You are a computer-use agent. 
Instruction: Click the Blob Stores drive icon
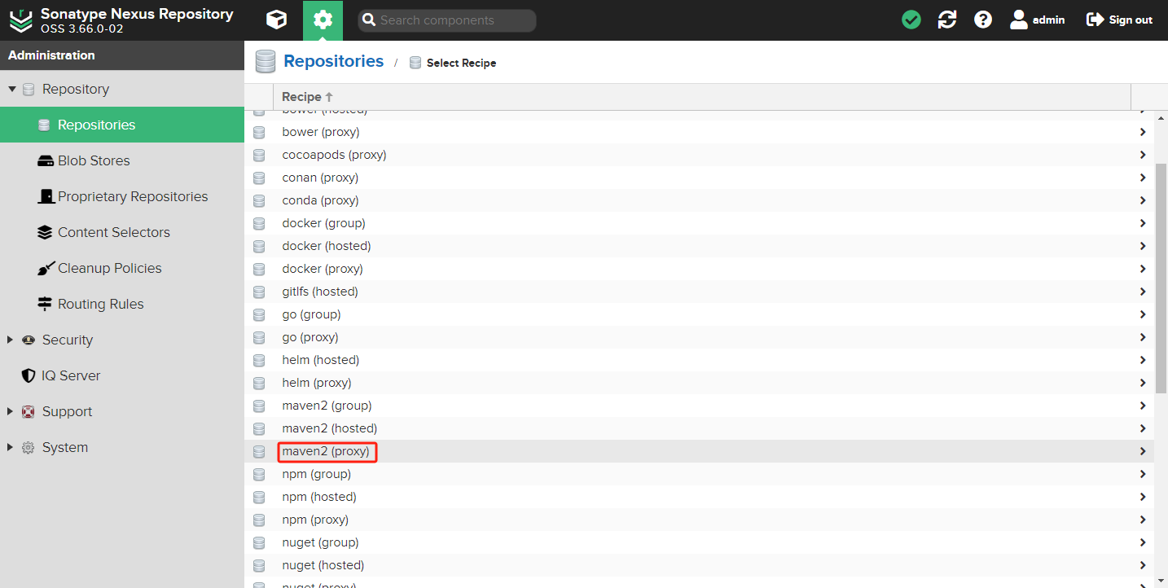tap(45, 160)
